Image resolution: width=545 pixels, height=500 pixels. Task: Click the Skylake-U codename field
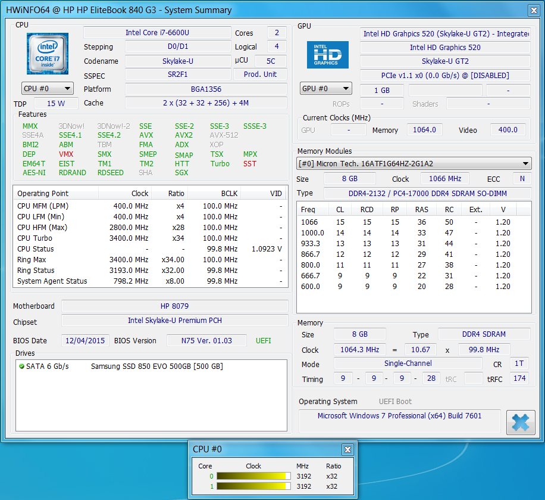click(178, 61)
